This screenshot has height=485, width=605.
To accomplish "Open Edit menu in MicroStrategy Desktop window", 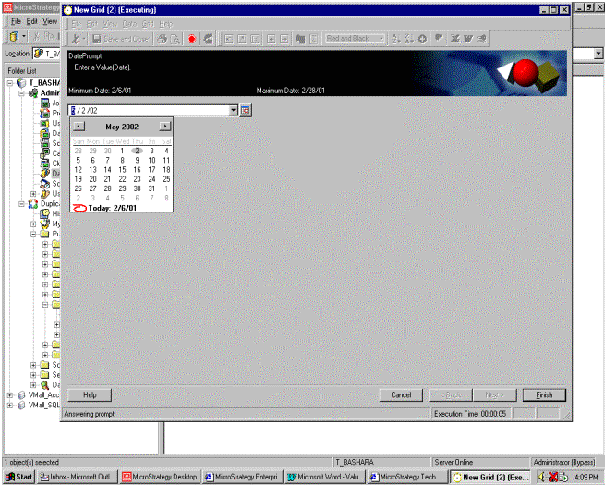I will pos(32,21).
